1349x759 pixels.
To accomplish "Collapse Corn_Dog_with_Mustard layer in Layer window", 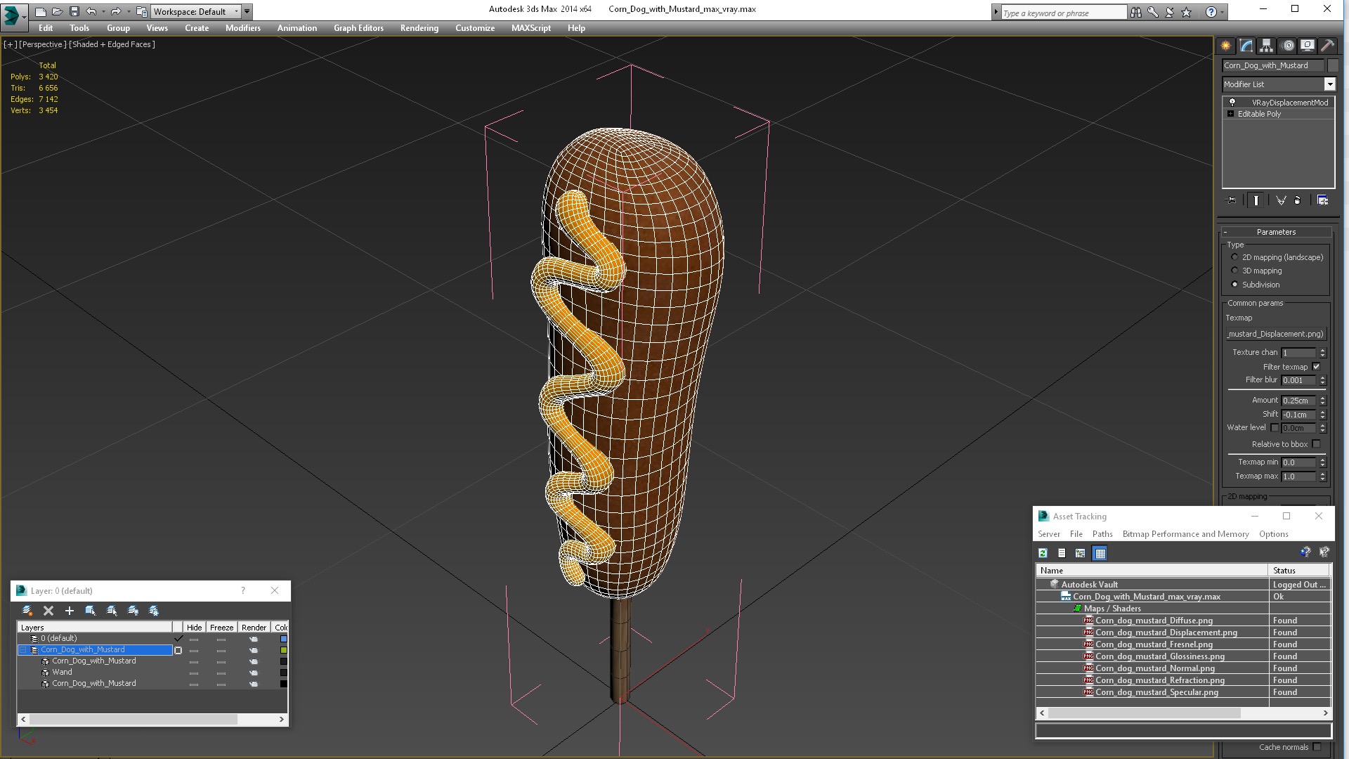I will tap(22, 650).
